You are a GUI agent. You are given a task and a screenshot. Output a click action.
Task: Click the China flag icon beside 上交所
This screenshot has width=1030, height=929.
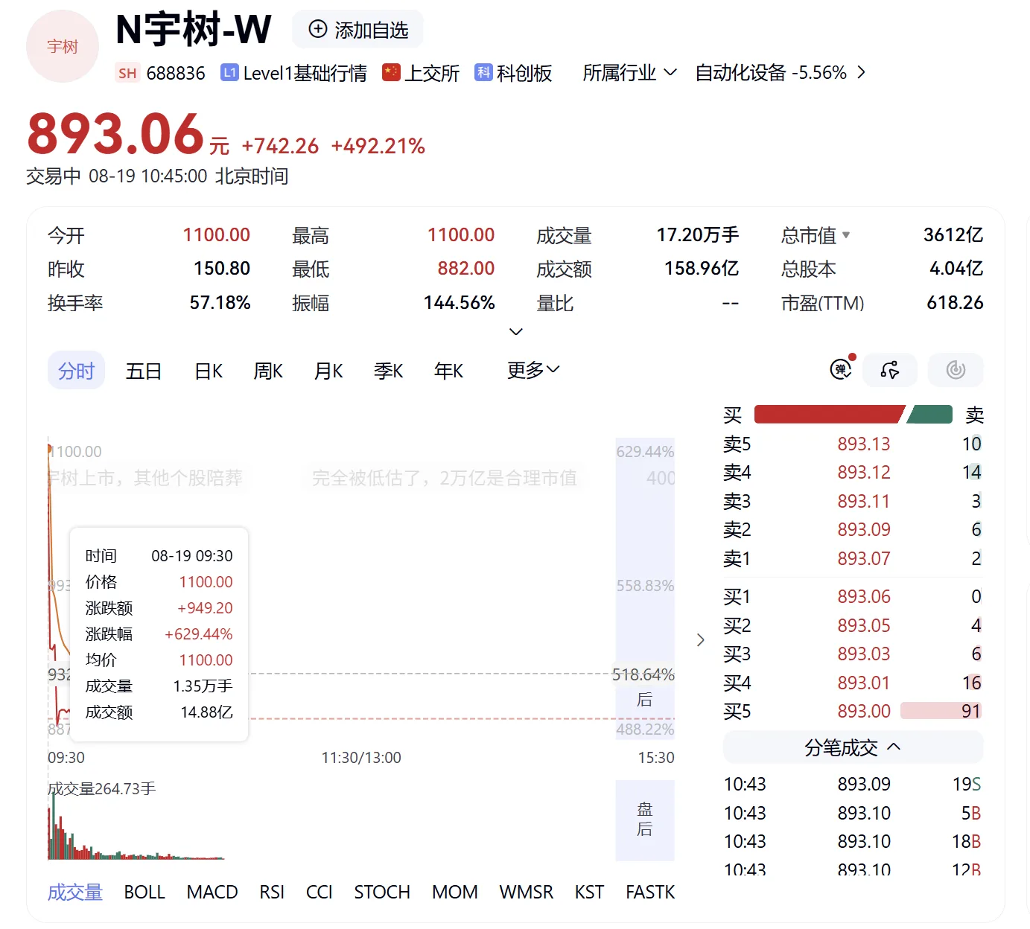point(391,72)
